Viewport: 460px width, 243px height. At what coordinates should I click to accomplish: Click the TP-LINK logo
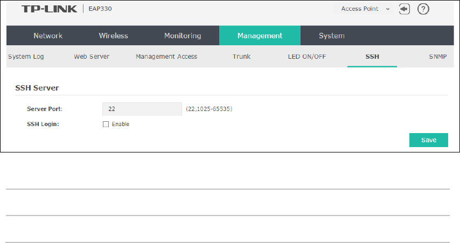click(50, 9)
